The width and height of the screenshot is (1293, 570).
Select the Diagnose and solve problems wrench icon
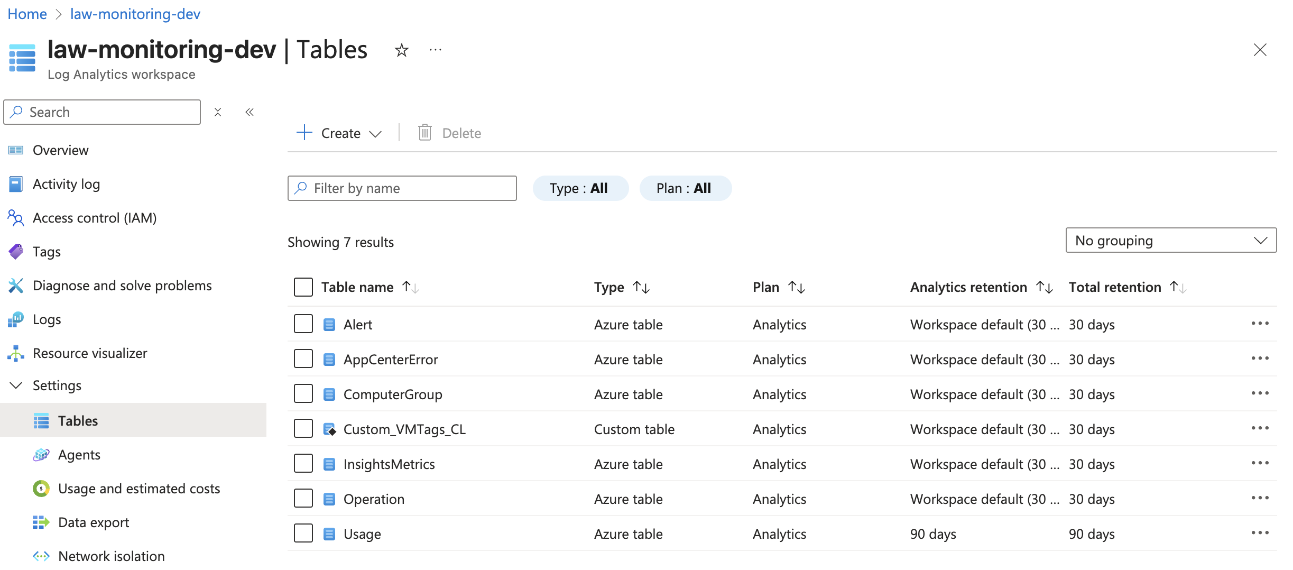point(15,285)
